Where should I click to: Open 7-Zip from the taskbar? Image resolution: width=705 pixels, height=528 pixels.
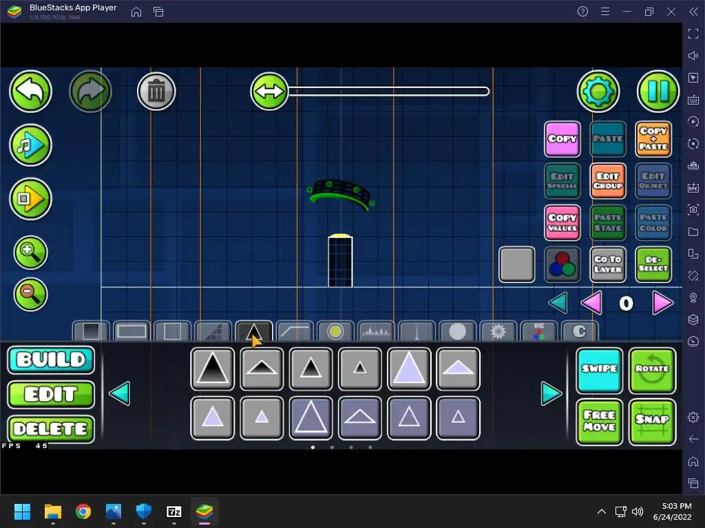click(x=174, y=511)
